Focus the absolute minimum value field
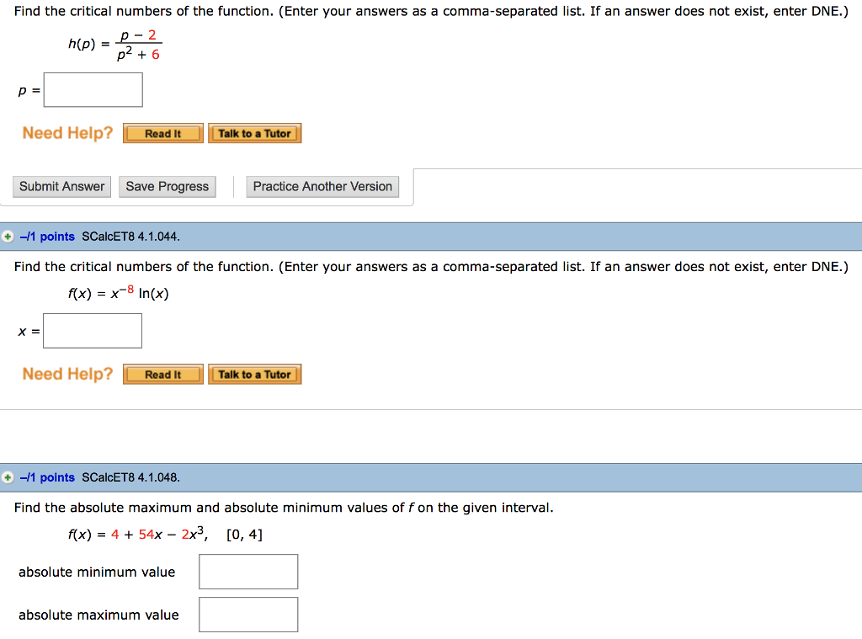This screenshot has height=639, width=862. tap(248, 572)
